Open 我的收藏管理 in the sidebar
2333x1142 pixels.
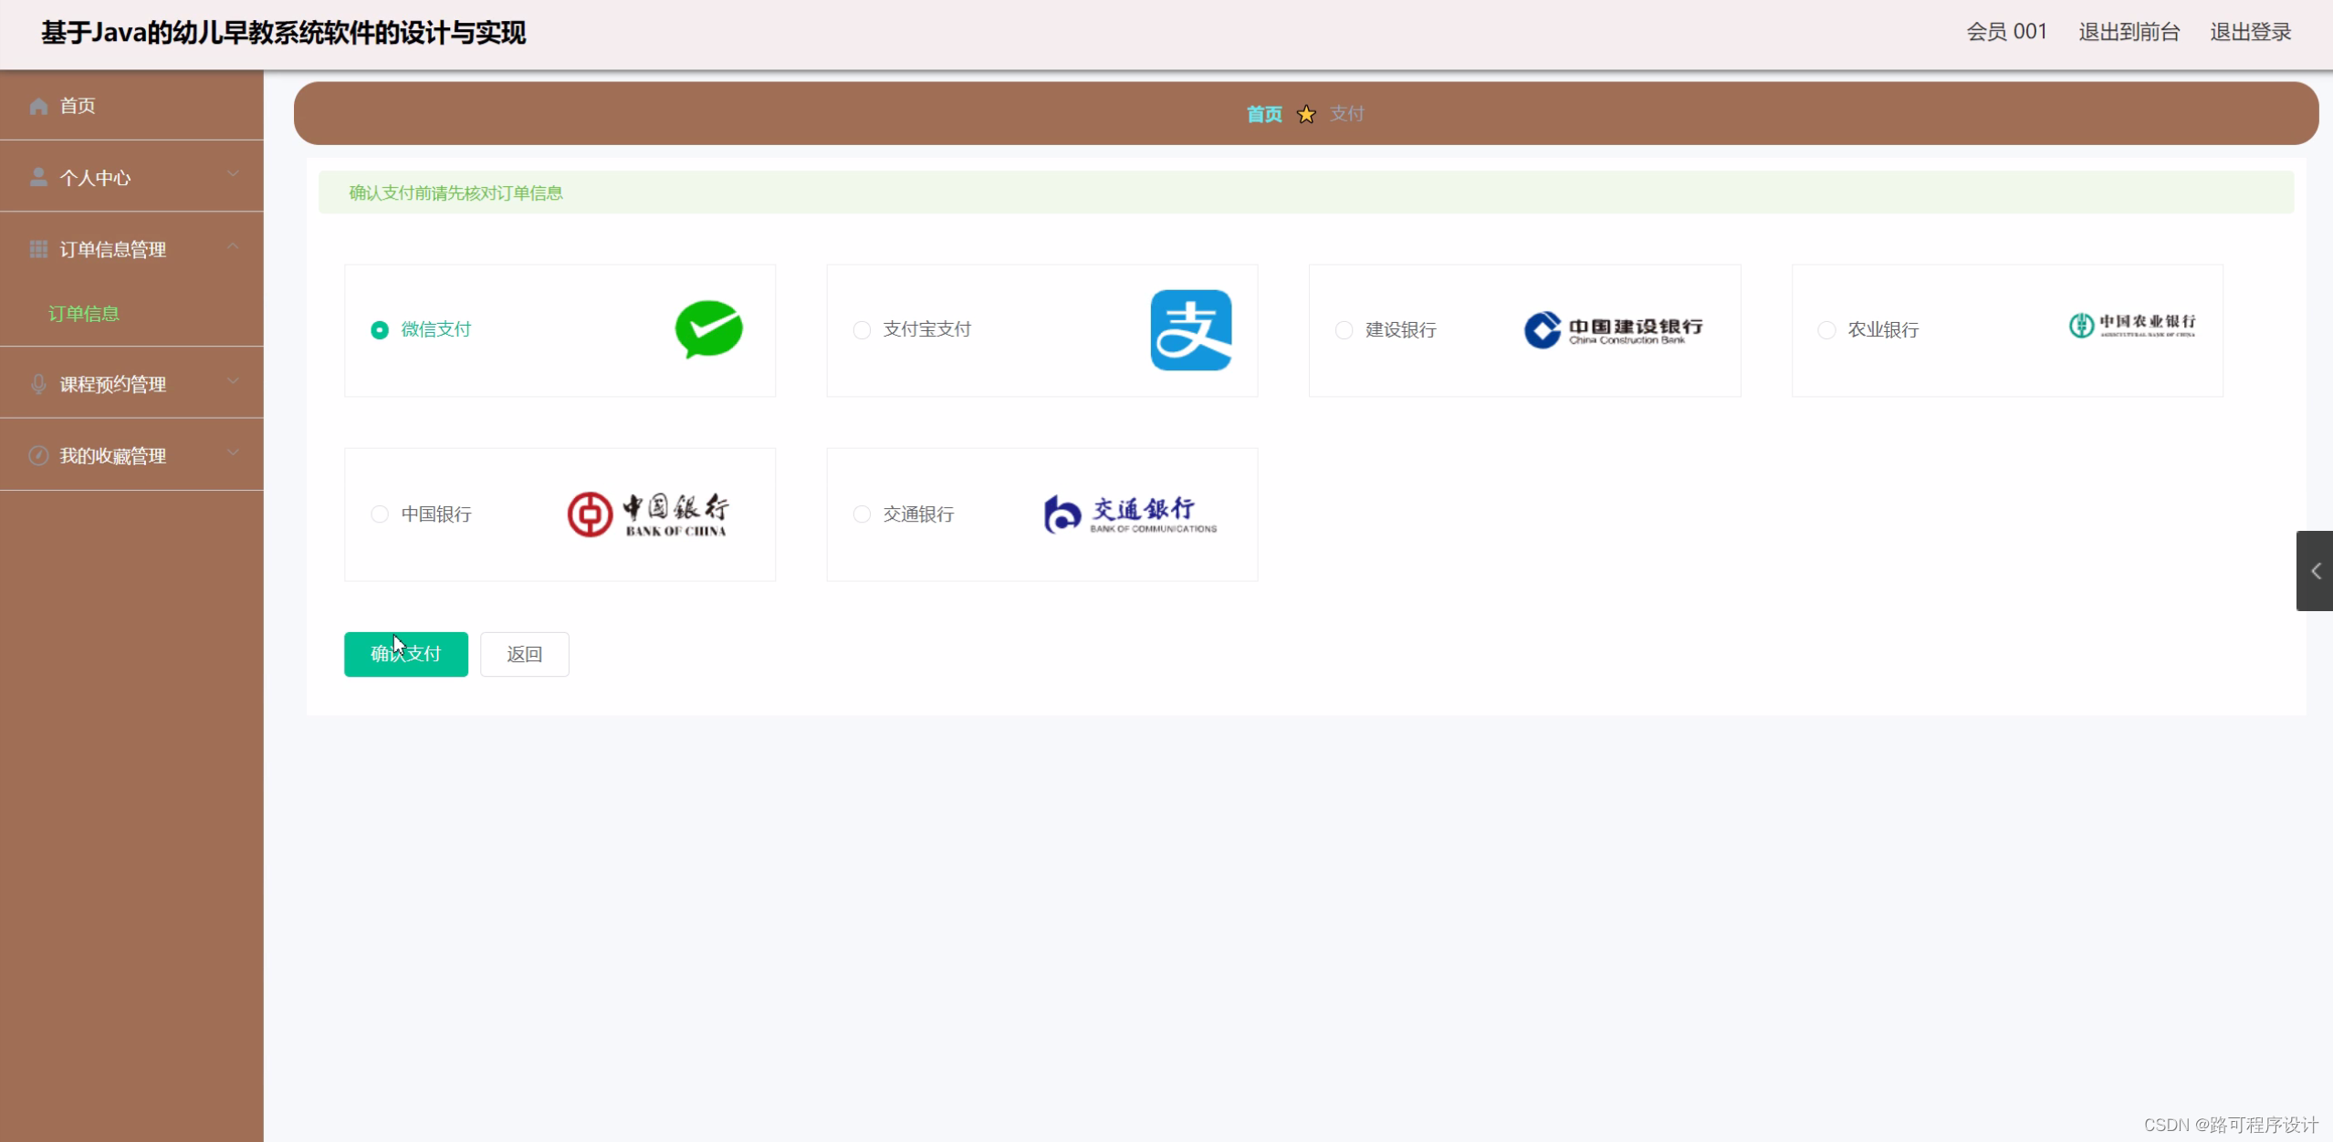pos(112,456)
